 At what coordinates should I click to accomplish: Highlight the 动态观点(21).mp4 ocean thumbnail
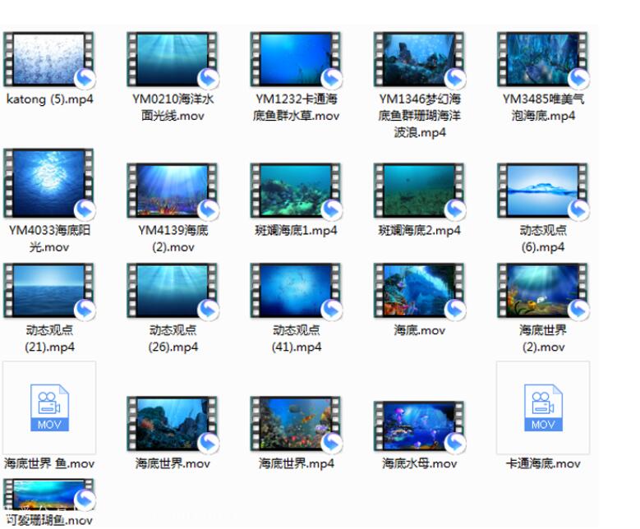click(49, 291)
